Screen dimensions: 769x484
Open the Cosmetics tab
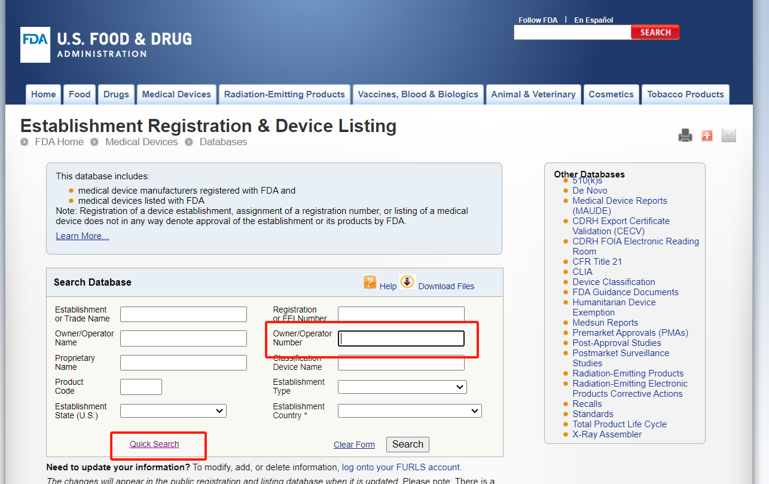[611, 94]
